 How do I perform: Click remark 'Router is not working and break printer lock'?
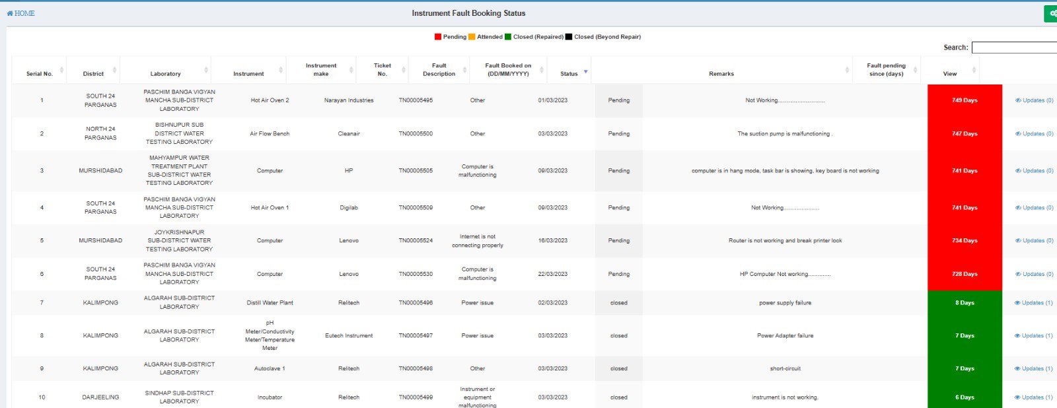(x=785, y=240)
